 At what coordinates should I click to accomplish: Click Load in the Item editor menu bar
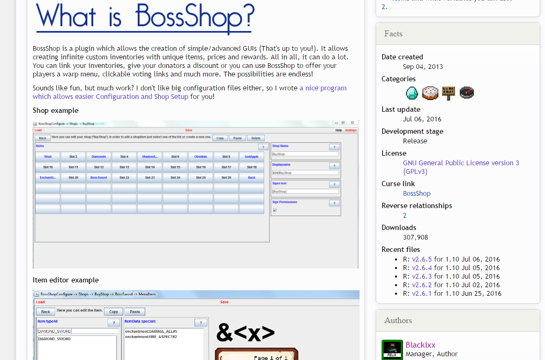pyautogui.click(x=40, y=302)
